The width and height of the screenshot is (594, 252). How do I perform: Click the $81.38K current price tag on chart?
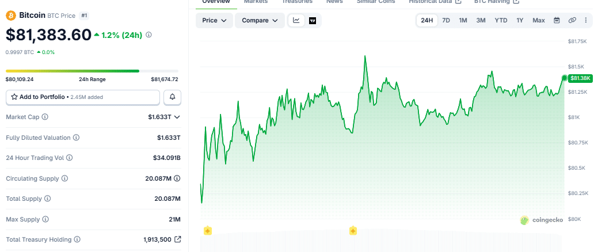tap(580, 78)
